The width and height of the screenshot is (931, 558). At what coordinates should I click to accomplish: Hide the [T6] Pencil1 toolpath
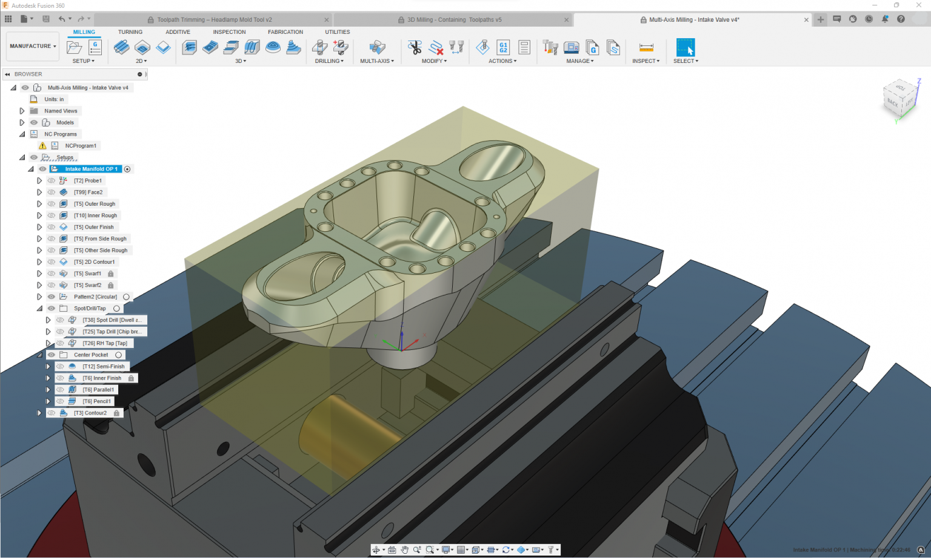pyautogui.click(x=60, y=401)
